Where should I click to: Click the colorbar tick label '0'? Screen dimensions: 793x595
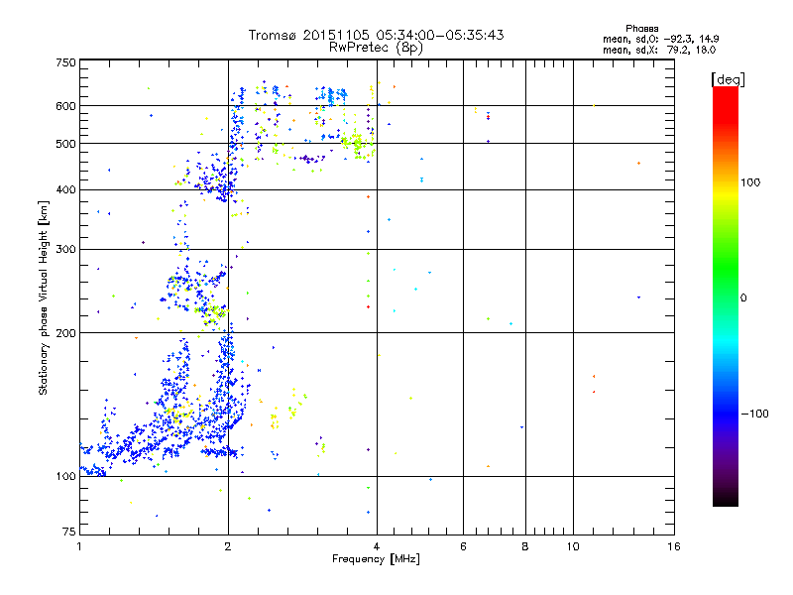743,298
